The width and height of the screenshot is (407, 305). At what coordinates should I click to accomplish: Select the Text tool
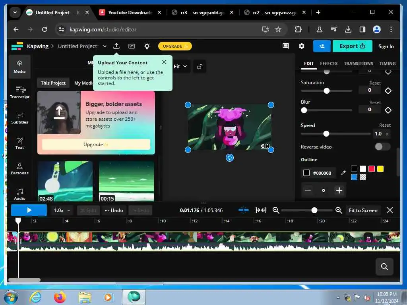pyautogui.click(x=19, y=143)
